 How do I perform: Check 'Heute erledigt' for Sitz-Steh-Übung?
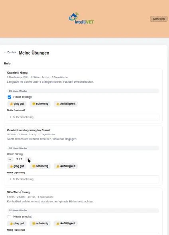pos(10,217)
